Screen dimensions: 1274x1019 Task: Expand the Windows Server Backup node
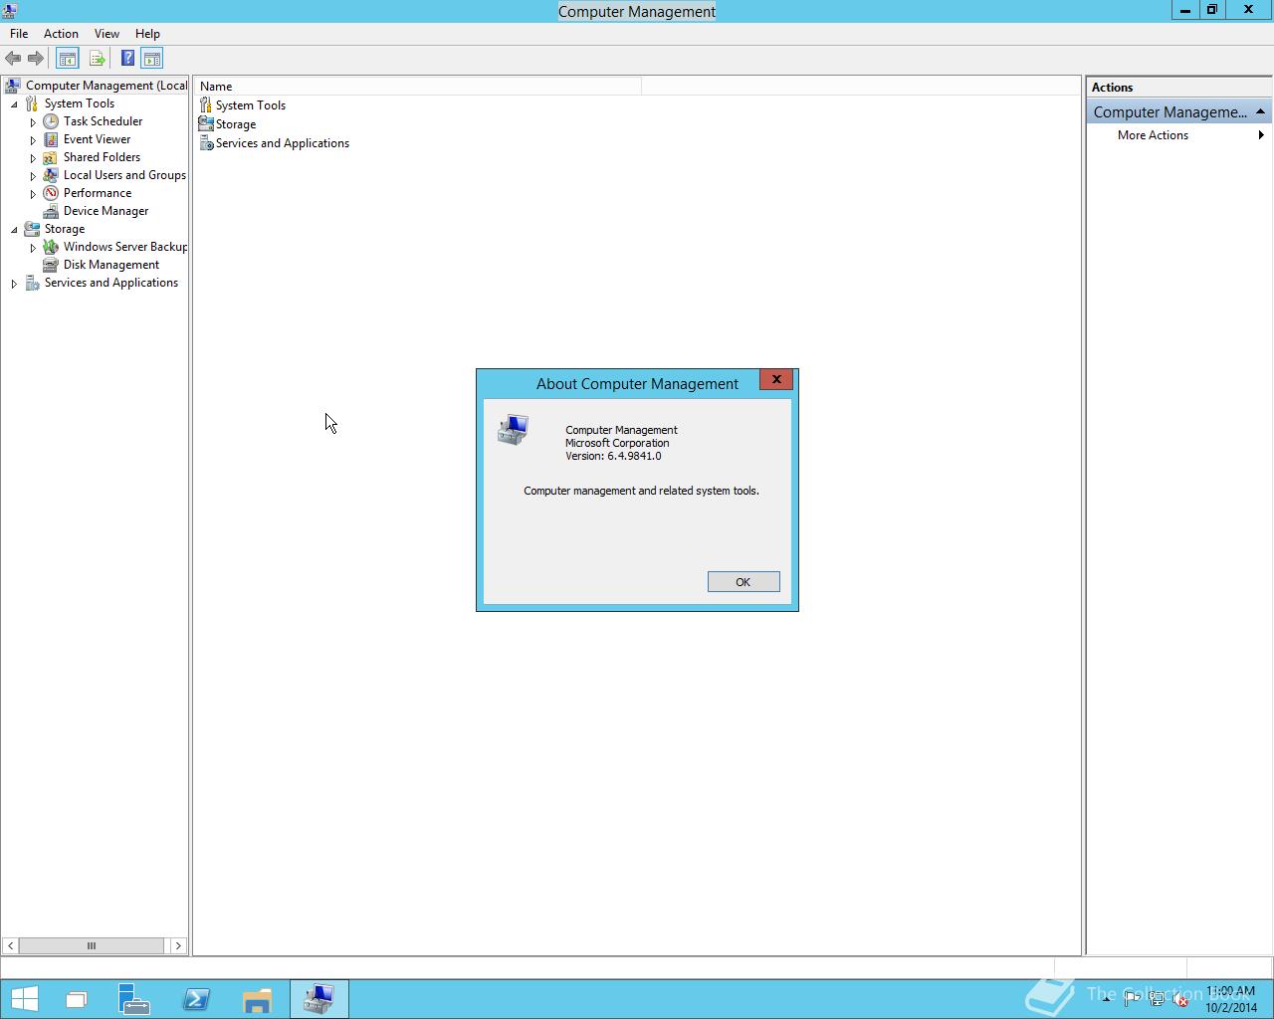coord(33,248)
